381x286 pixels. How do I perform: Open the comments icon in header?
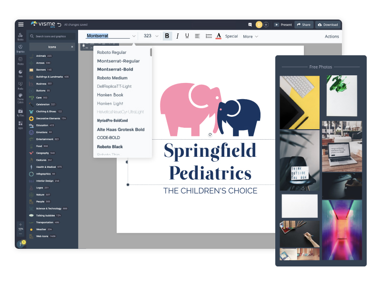click(250, 25)
